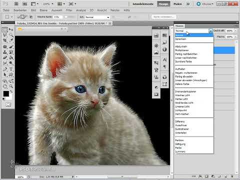Edit the Weiche Kante feather field

point(58,17)
